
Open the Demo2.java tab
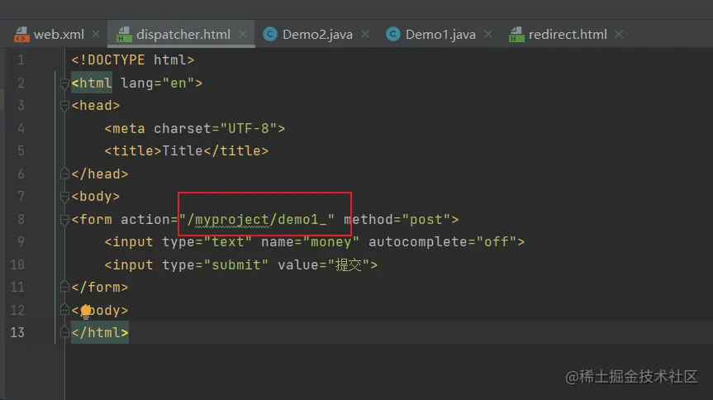317,35
